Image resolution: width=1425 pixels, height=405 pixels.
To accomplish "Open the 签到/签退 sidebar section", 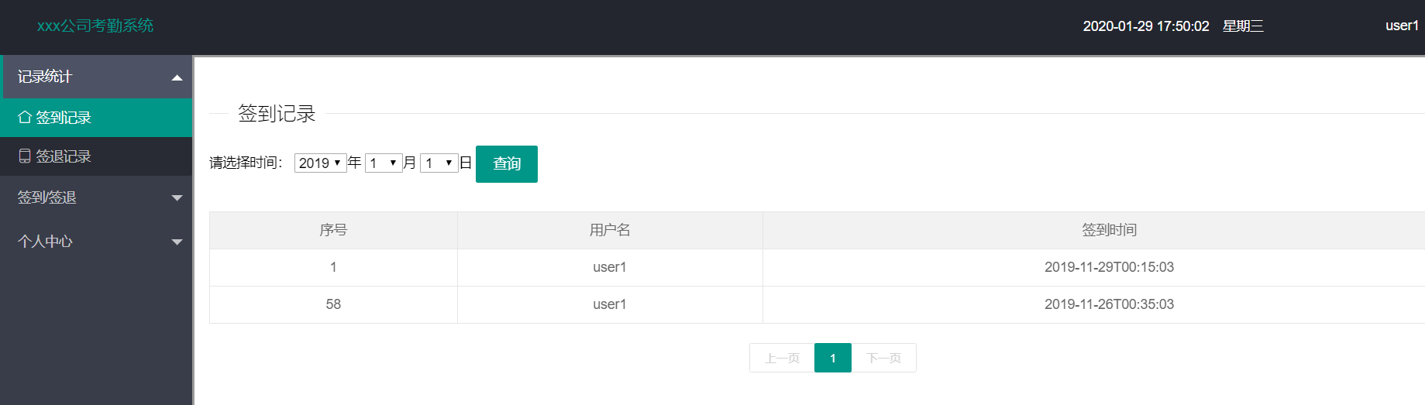I will [96, 197].
